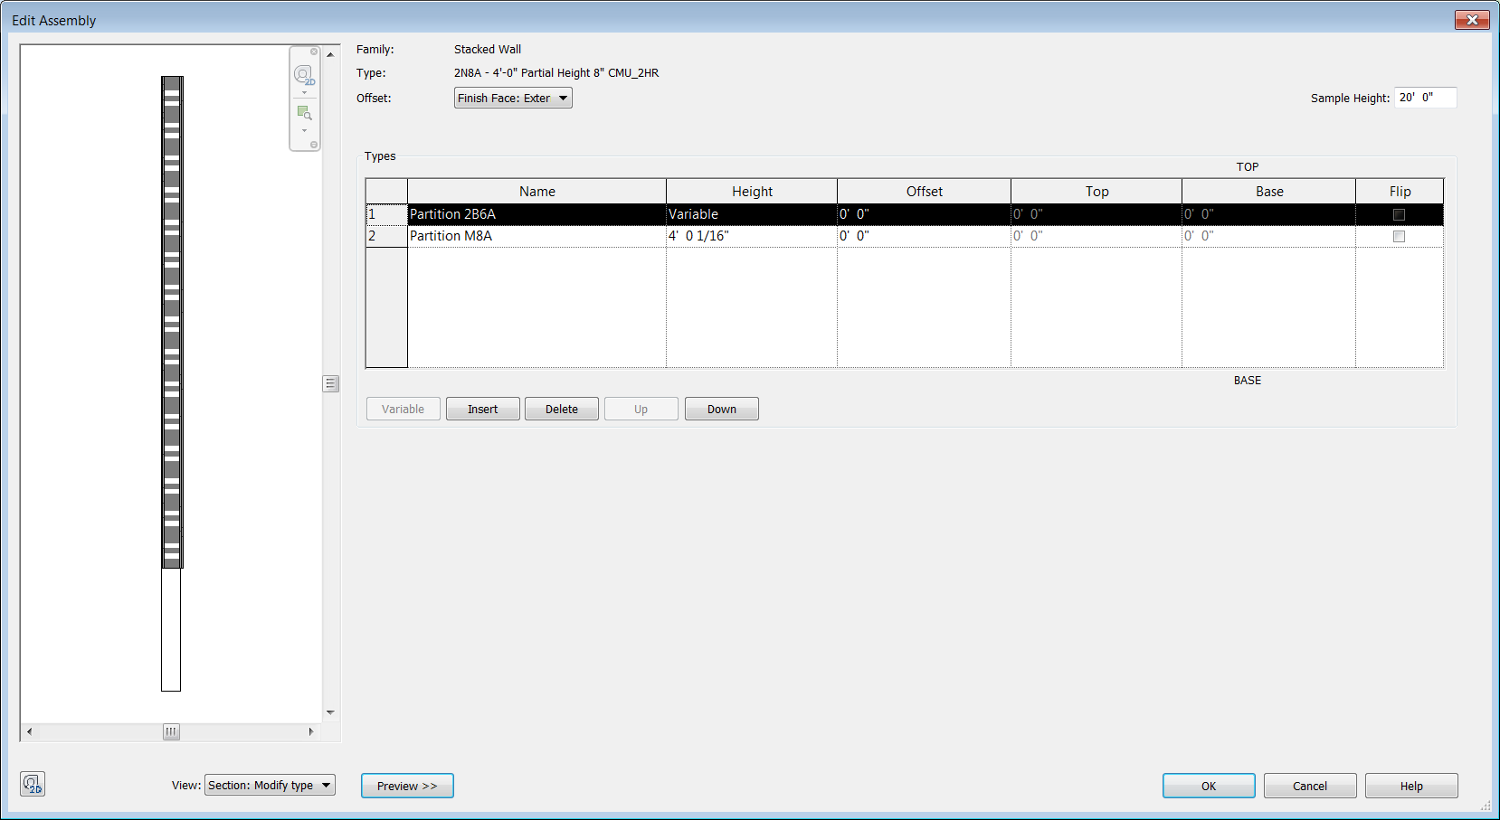The height and width of the screenshot is (820, 1500).
Task: Open navigation bar customize menu button
Action: click(314, 145)
